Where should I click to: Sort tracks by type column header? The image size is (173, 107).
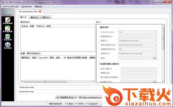click(34, 58)
